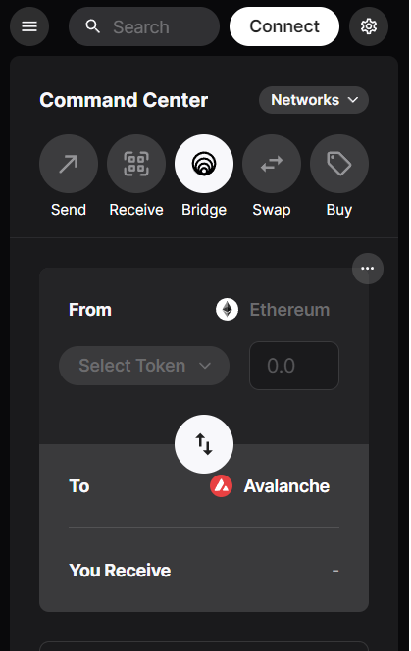Open the Swap arrows icon
Viewport: 411px width, 651px height.
272,164
